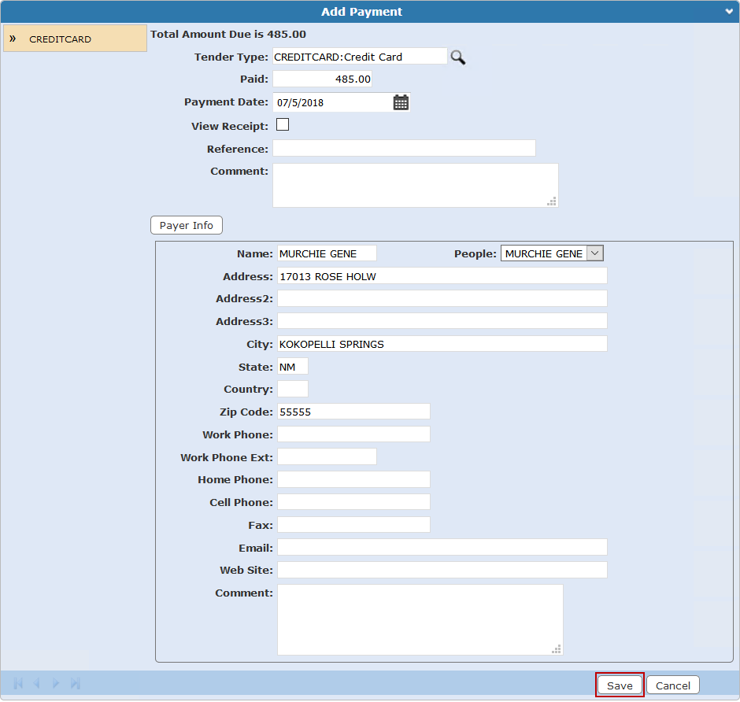Open the Payment Date calendar picker
740x702 pixels.
click(x=401, y=102)
